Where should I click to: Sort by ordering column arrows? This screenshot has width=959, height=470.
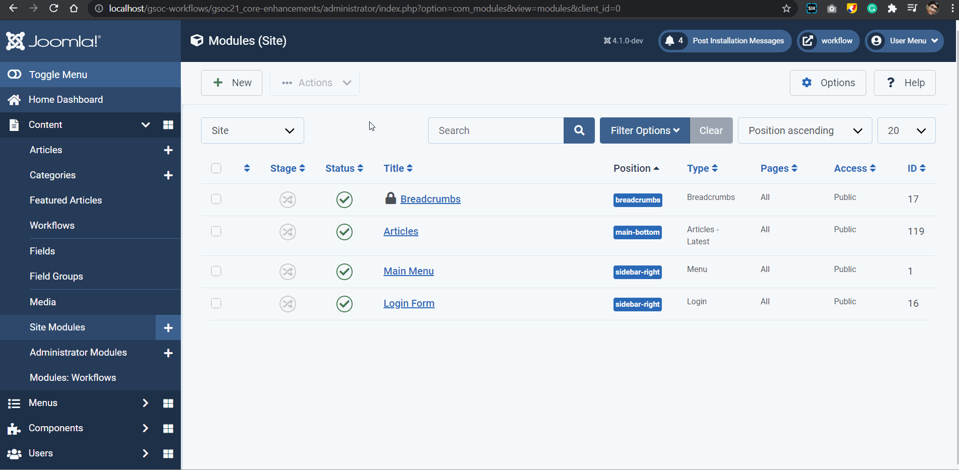pyautogui.click(x=247, y=168)
